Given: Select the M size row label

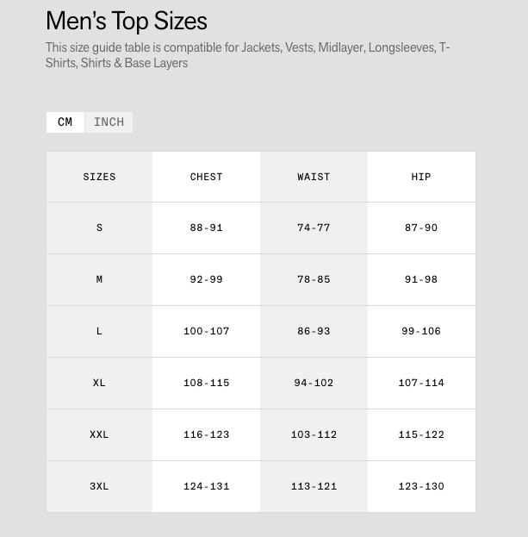Looking at the screenshot, I should (99, 280).
